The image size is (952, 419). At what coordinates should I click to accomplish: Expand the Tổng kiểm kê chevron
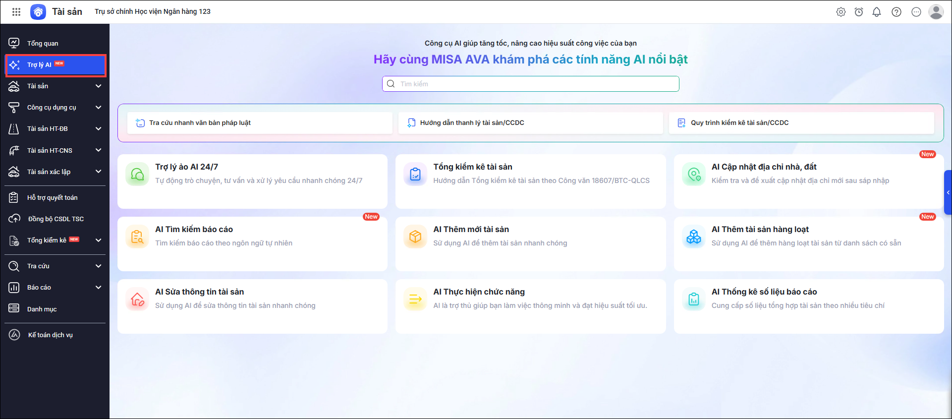pos(99,240)
